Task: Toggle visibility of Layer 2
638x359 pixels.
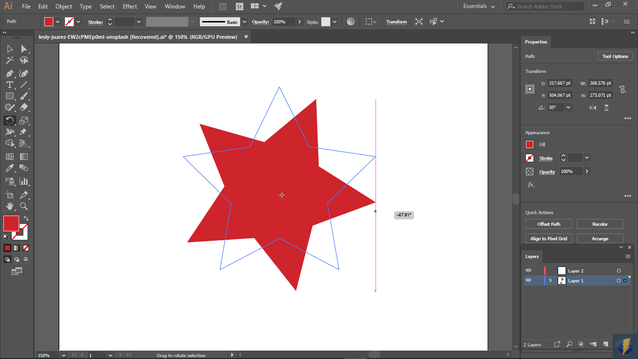Action: (528, 270)
